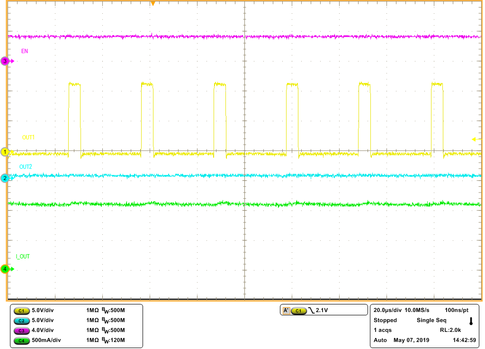Select the C2 cyan channel badge
The width and height of the screenshot is (485, 349).
(22, 321)
